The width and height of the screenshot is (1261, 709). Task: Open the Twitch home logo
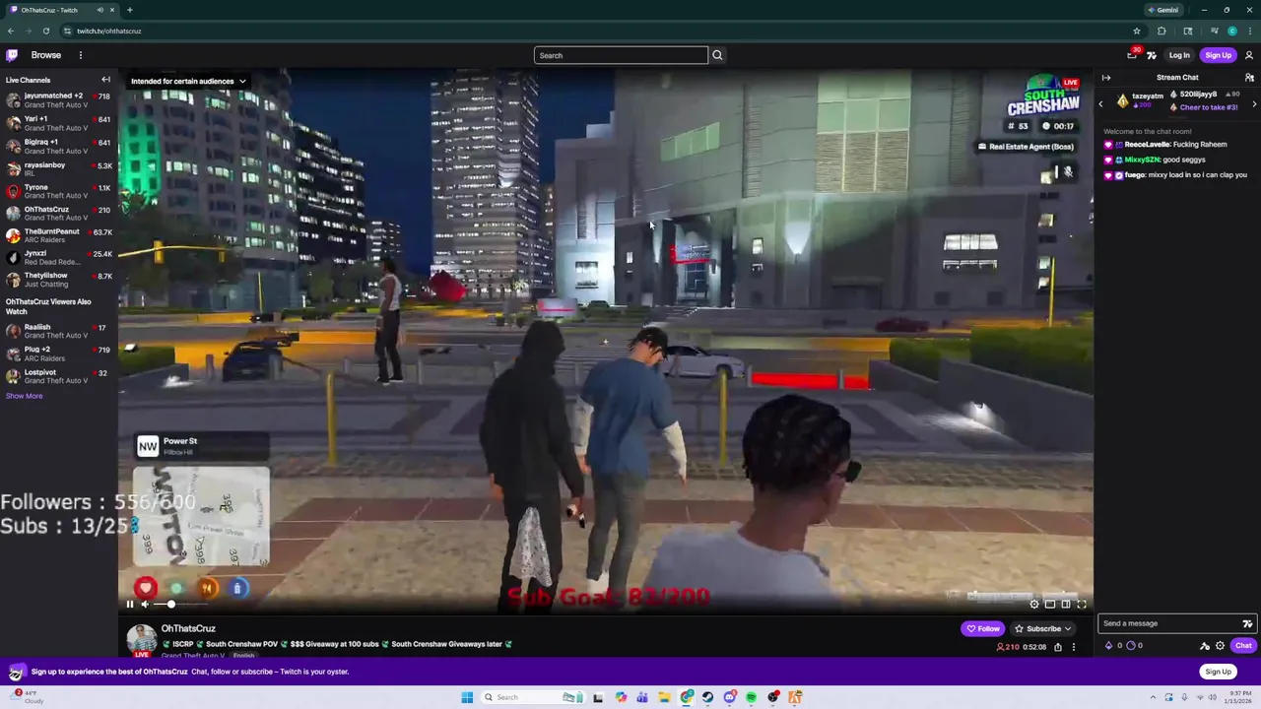pos(12,55)
